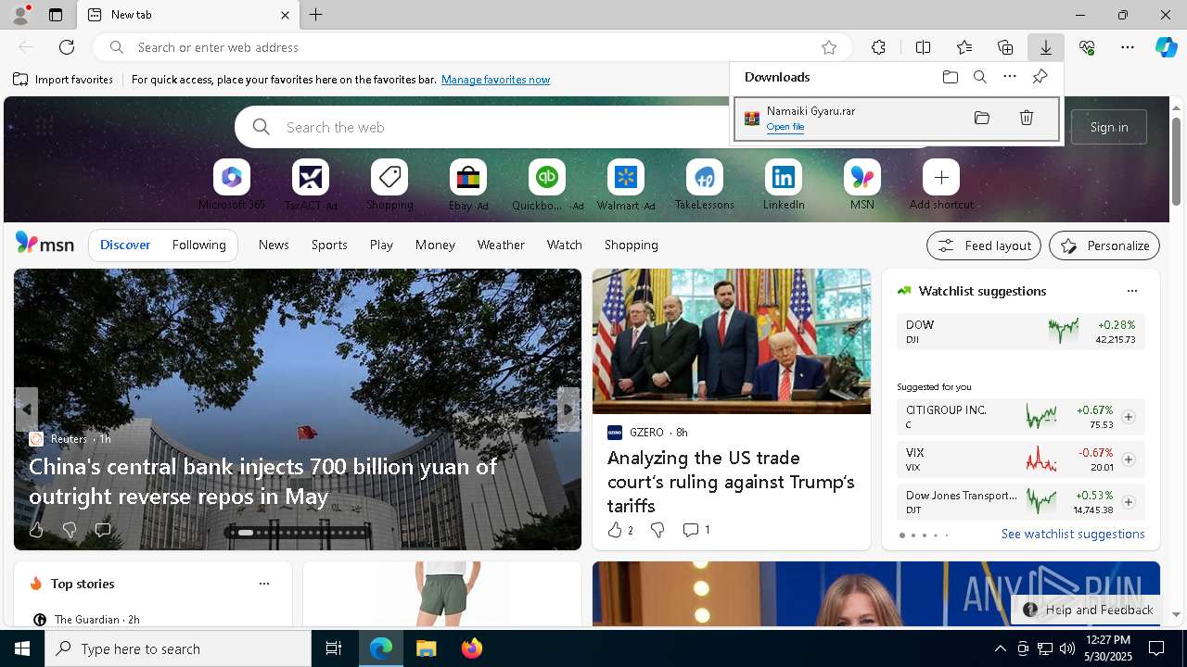Image resolution: width=1187 pixels, height=667 pixels.
Task: Click Import favorites button
Action: 63,80
